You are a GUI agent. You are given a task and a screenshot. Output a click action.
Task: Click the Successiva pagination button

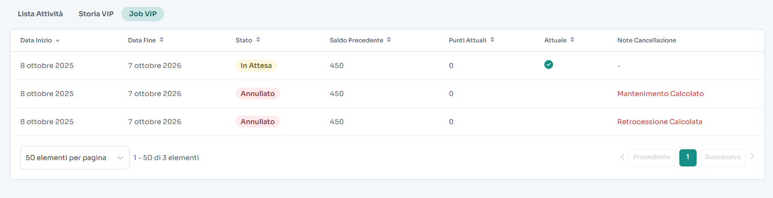723,158
